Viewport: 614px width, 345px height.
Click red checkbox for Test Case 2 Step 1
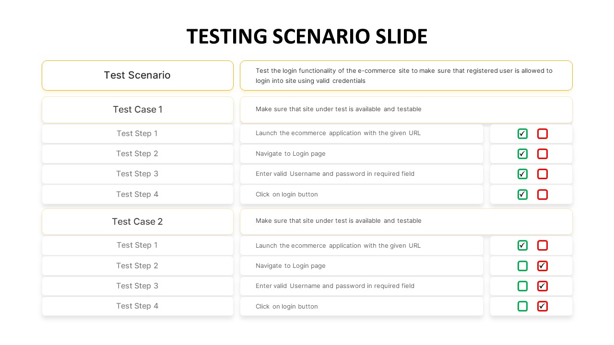(543, 245)
